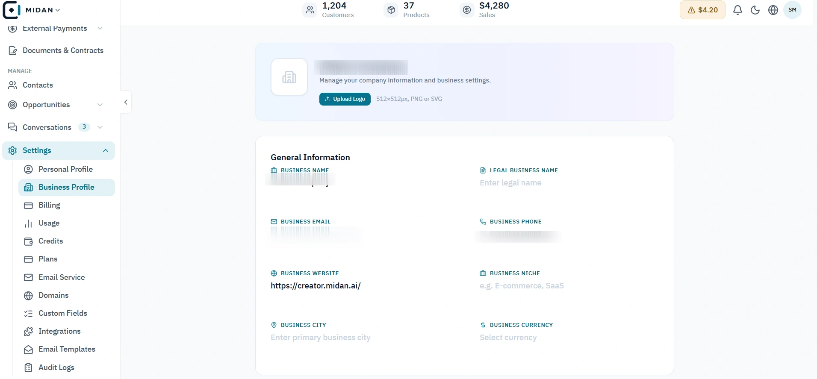This screenshot has width=817, height=379.
Task: Click the Email Templates open-envelope icon
Action: pos(28,350)
